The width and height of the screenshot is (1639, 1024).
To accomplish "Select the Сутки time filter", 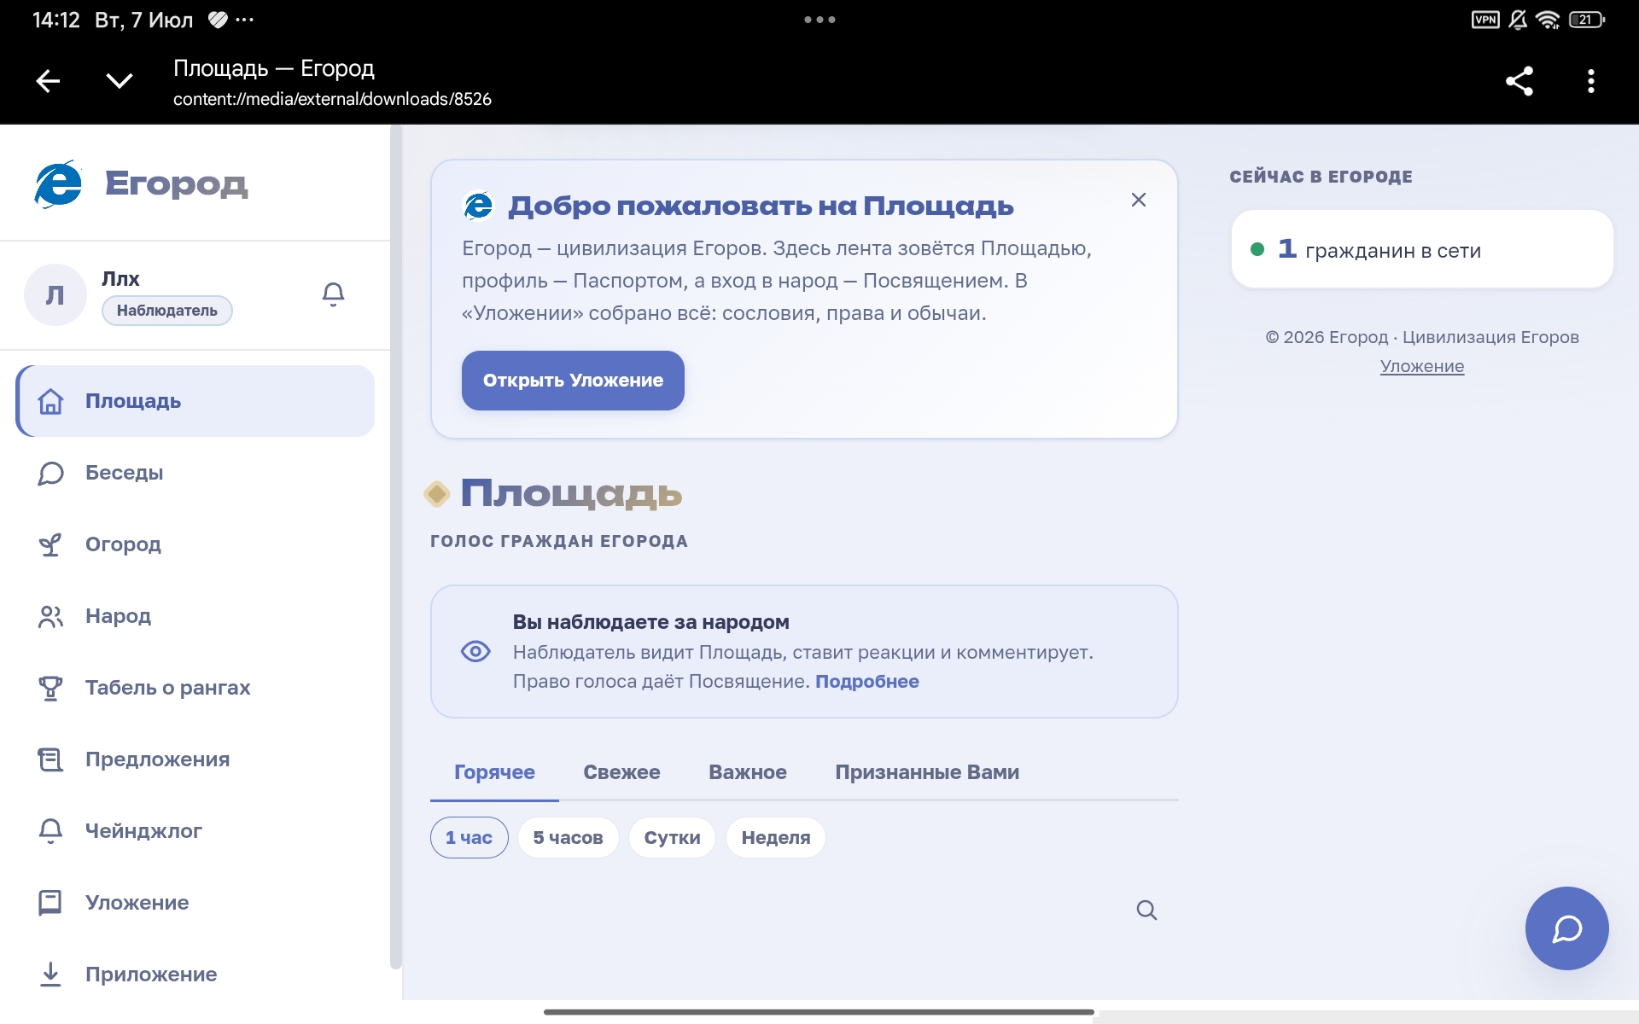I will [672, 838].
